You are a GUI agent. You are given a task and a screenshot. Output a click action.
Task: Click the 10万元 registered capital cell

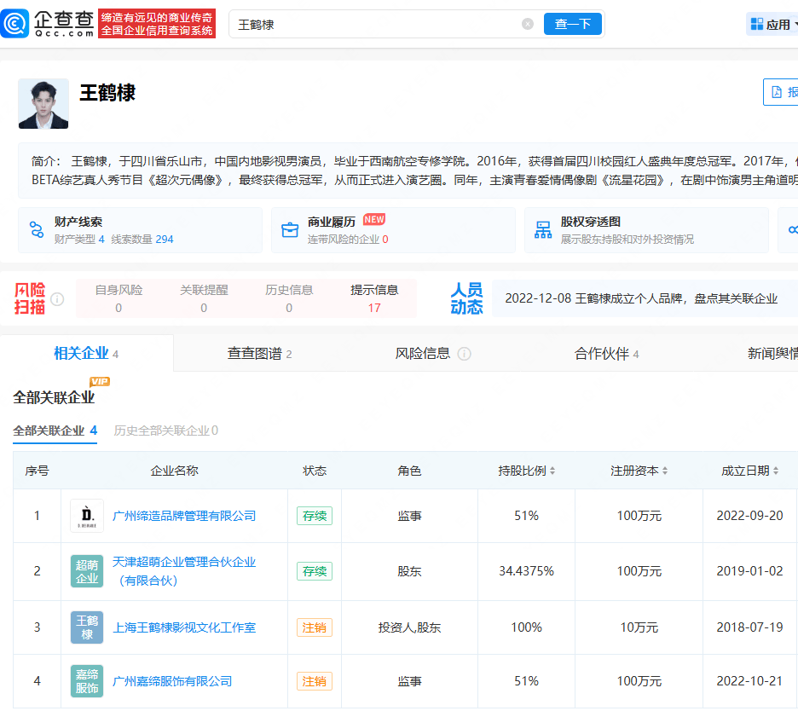(639, 627)
